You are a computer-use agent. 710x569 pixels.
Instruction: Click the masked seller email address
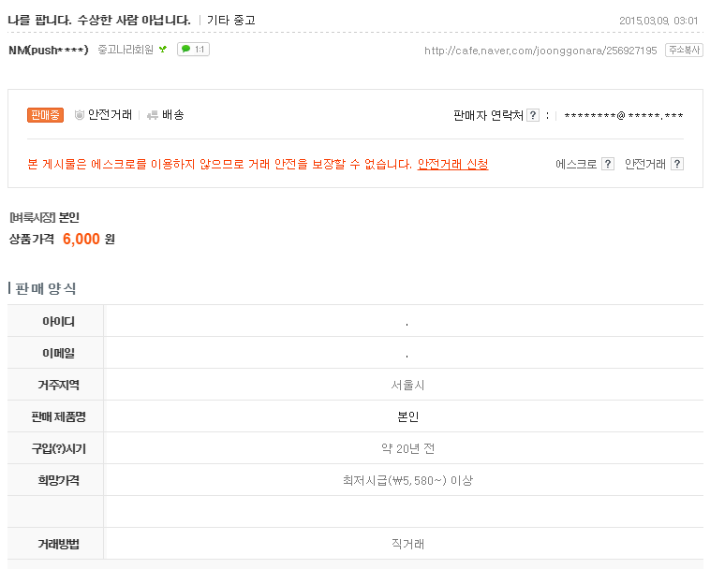[624, 116]
